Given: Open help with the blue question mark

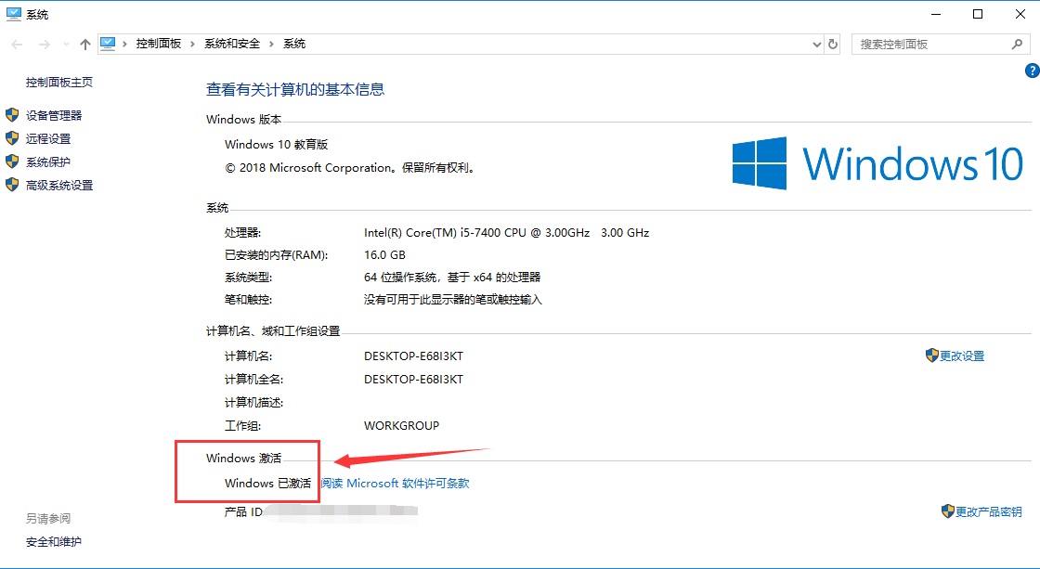Looking at the screenshot, I should click(1032, 71).
